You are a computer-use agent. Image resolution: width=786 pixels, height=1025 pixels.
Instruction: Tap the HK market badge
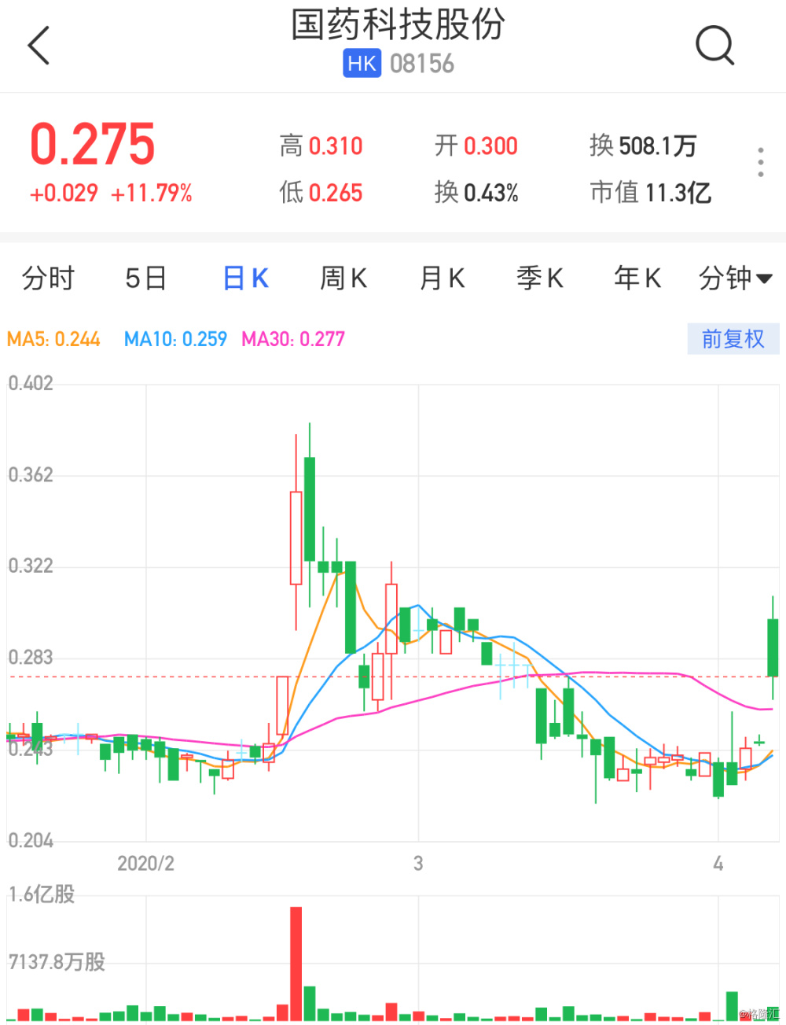click(362, 64)
